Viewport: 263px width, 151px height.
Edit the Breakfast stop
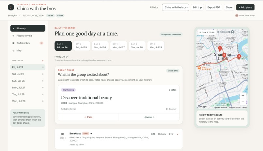(171, 134)
